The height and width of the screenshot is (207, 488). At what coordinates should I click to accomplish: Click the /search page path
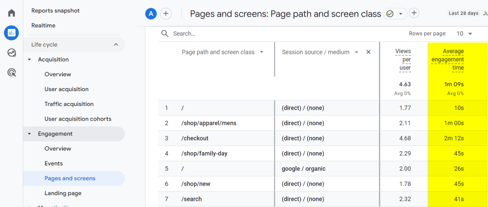192,199
